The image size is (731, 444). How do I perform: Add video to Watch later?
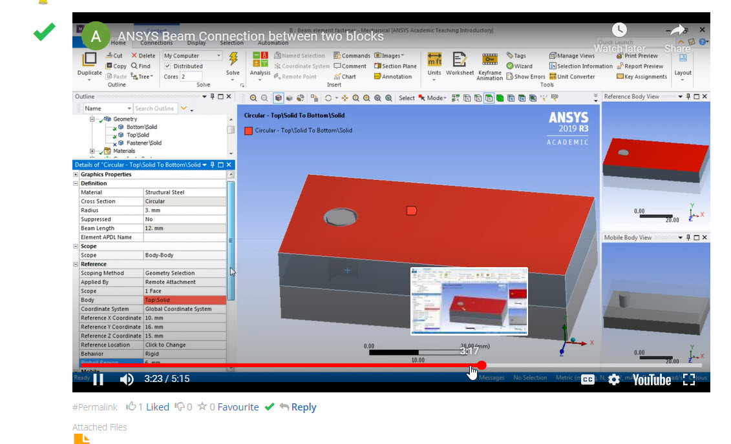(x=619, y=37)
